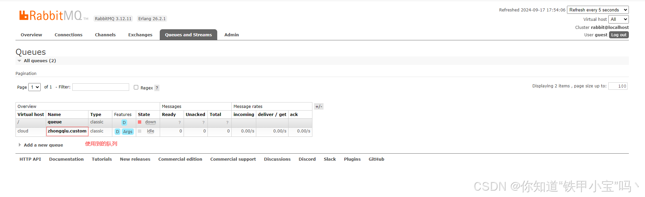Image resolution: width=645 pixels, height=197 pixels.
Task: Open the Commercial support link
Action: 233,159
